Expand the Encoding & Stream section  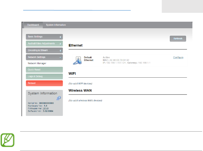44,51
